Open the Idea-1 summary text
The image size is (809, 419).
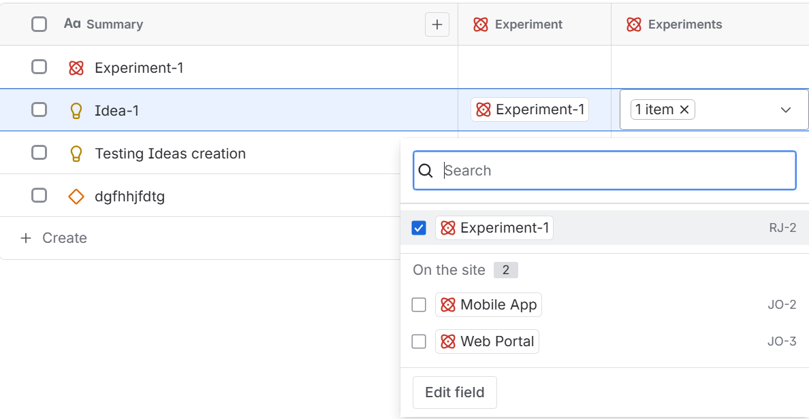click(116, 111)
